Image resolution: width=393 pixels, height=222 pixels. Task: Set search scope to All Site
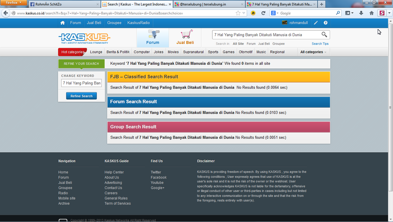coord(238,44)
